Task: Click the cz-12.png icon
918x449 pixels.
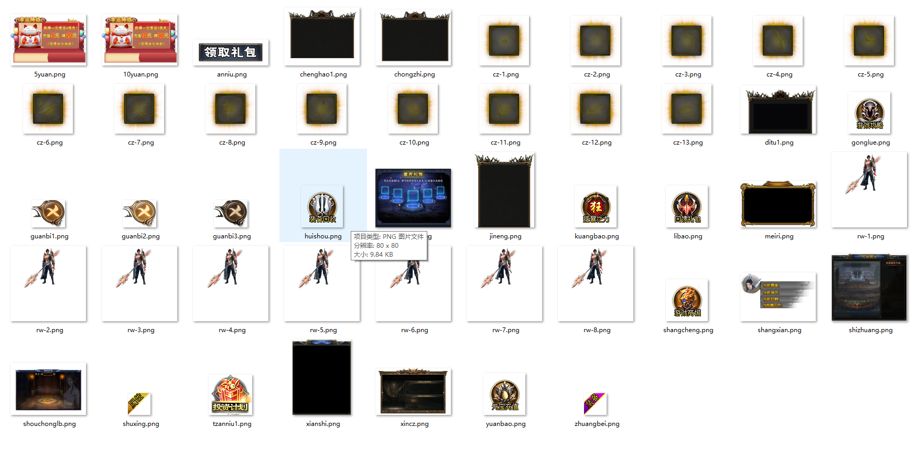Action: pos(596,109)
